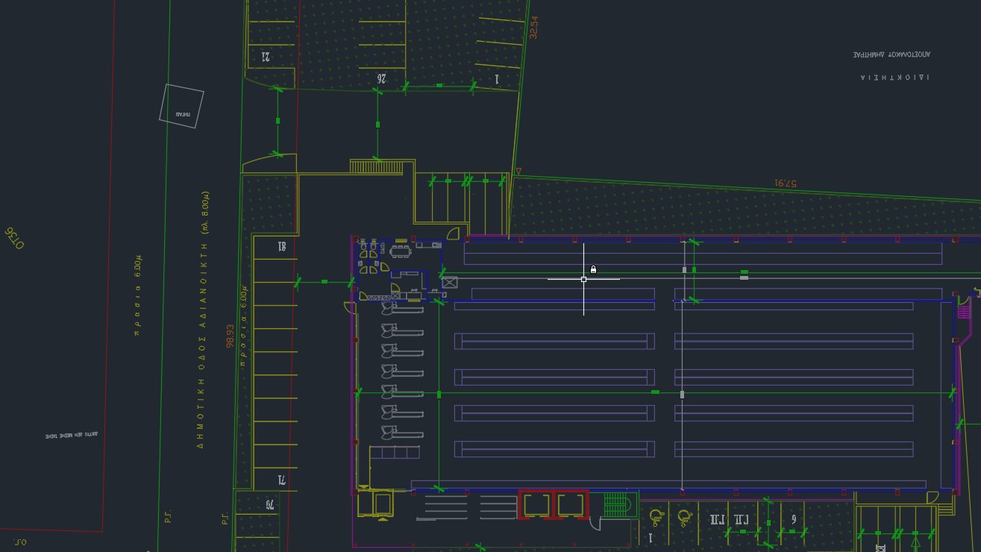Click a toilet fixture symbol in the restroom
The image size is (981, 552).
click(363, 246)
